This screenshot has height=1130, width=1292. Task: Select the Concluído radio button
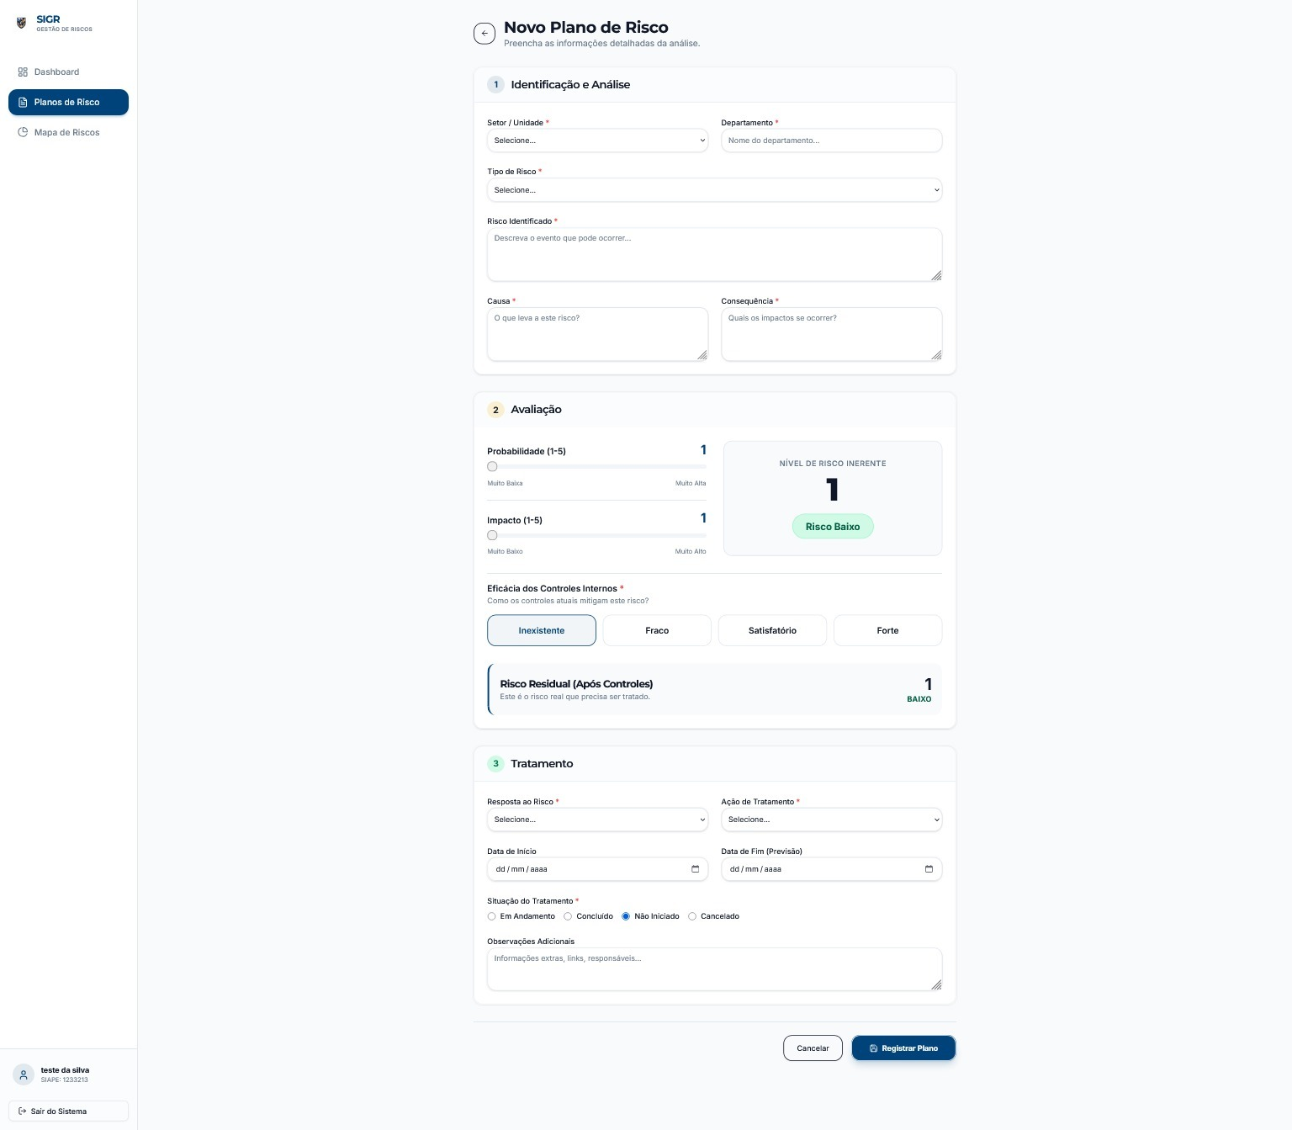pyautogui.click(x=568, y=916)
